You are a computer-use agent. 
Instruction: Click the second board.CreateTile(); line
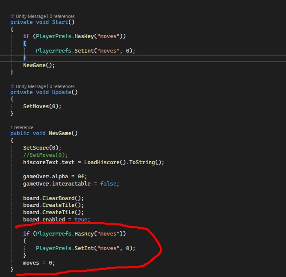pyautogui.click(x=53, y=212)
